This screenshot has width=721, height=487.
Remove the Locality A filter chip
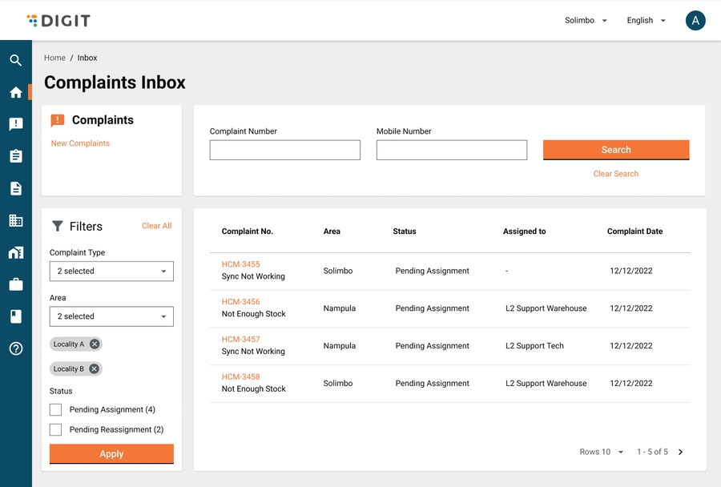[x=95, y=344]
